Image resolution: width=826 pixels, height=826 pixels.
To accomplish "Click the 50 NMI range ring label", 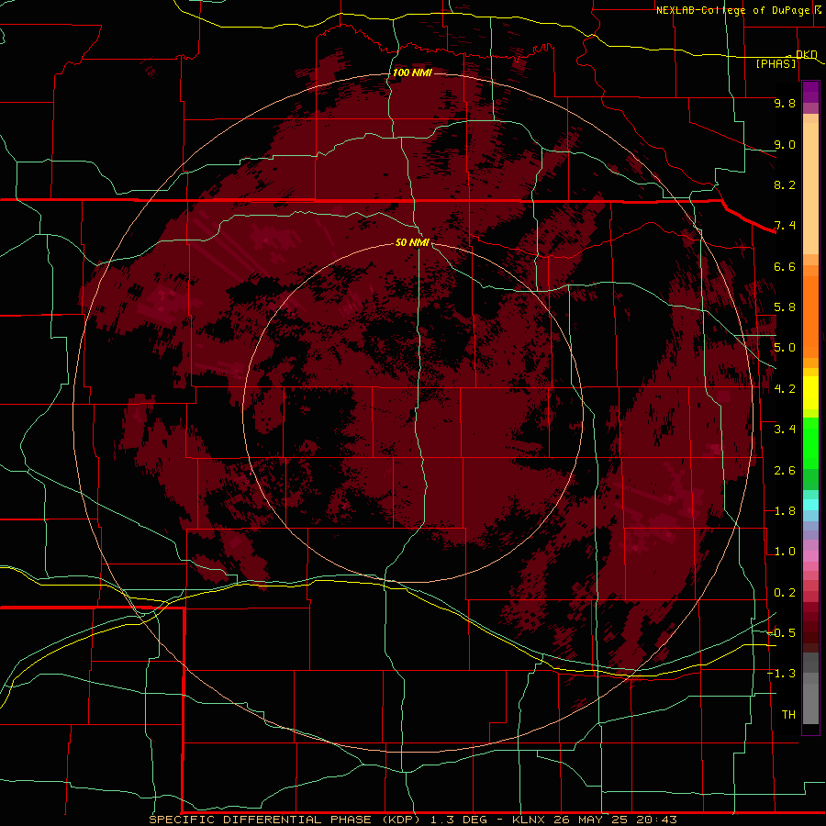I will (412, 242).
